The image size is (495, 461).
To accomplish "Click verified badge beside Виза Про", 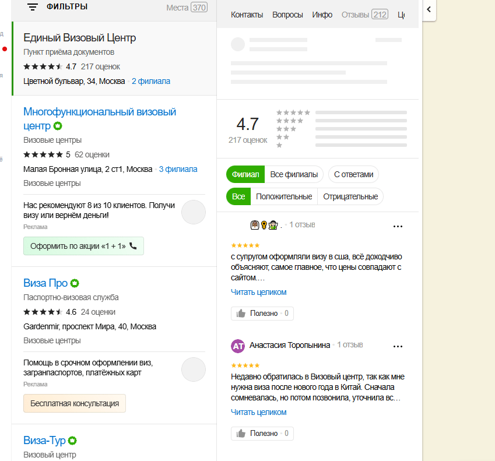I will 75,283.
